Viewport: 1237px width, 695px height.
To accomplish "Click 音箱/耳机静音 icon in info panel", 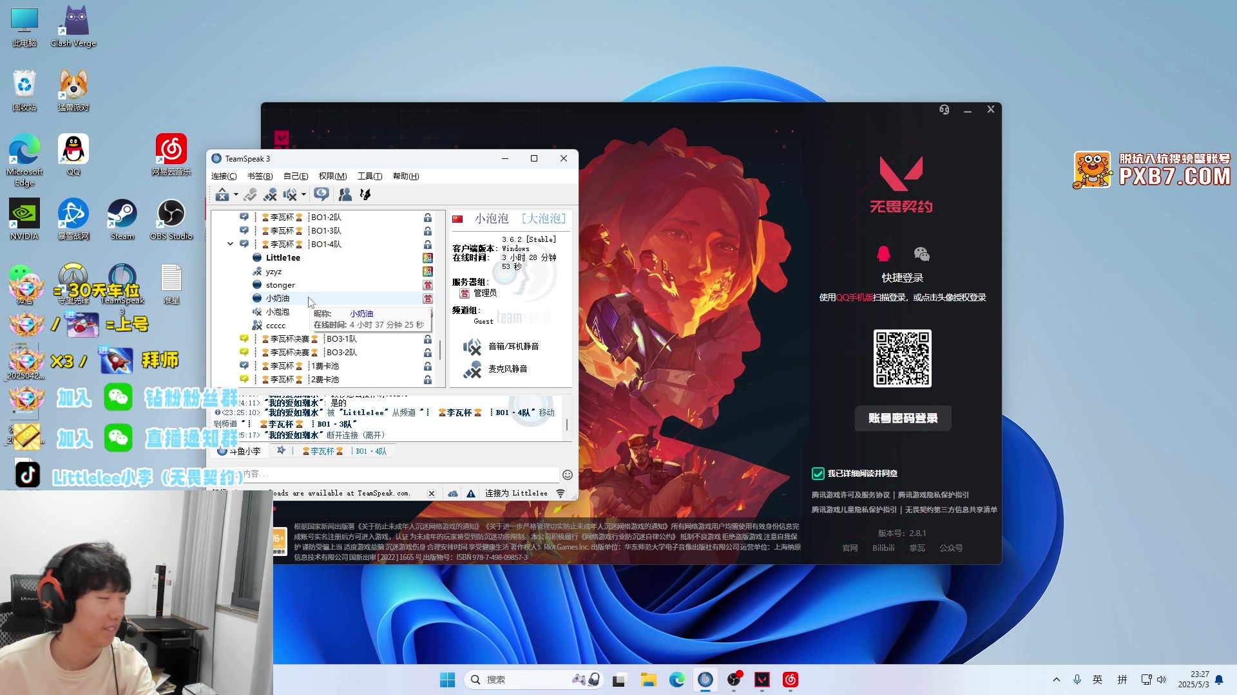I will point(472,347).
